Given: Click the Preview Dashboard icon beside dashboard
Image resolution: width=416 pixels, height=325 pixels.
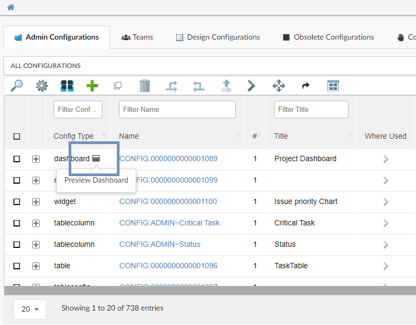Looking at the screenshot, I should click(96, 158).
